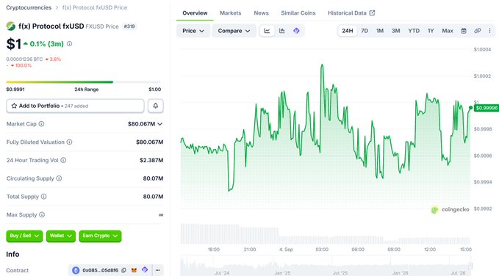Click the price chart plot area
The width and height of the screenshot is (499, 276).
(326, 128)
